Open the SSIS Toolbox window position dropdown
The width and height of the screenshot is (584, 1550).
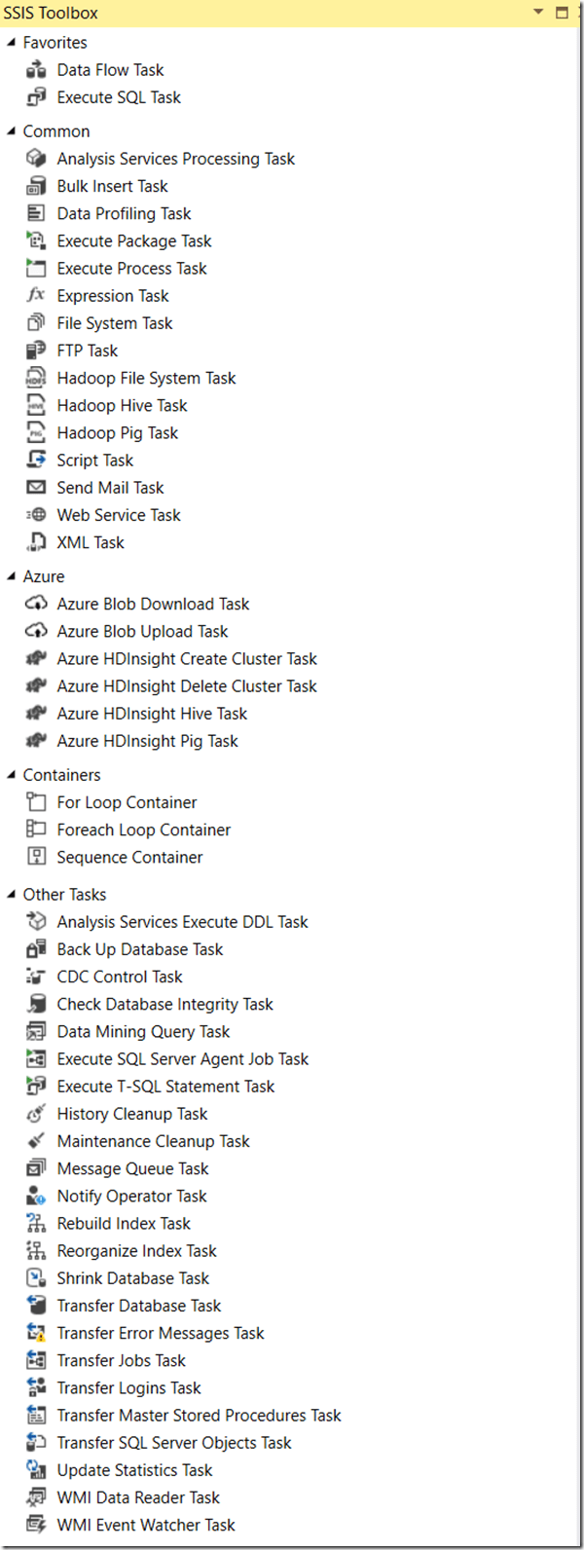coord(538,13)
